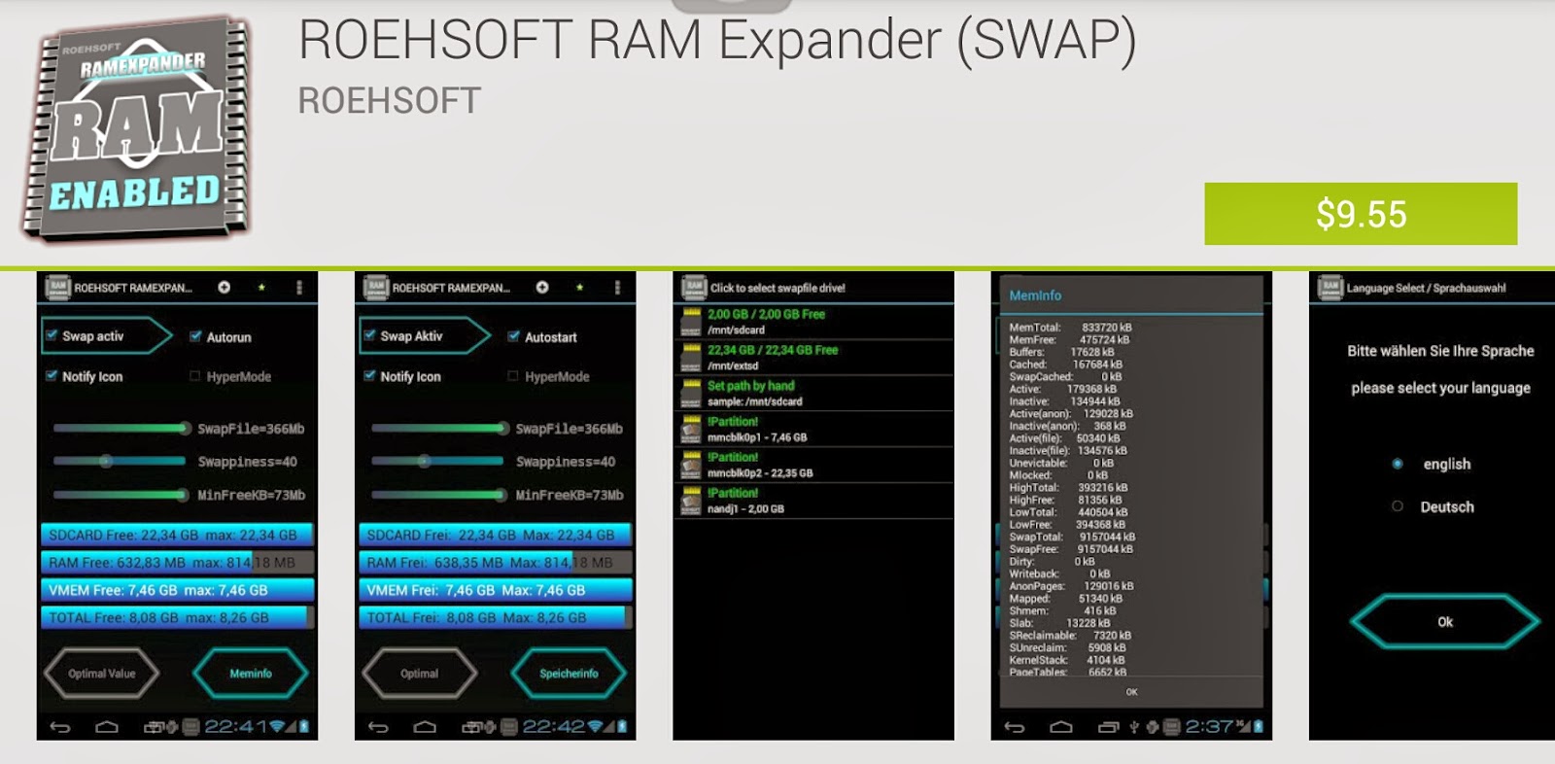The width and height of the screenshot is (1555, 764).
Task: Adjust SwapFile=366Mb slider in Swap activ screenshot
Action: pos(121,428)
